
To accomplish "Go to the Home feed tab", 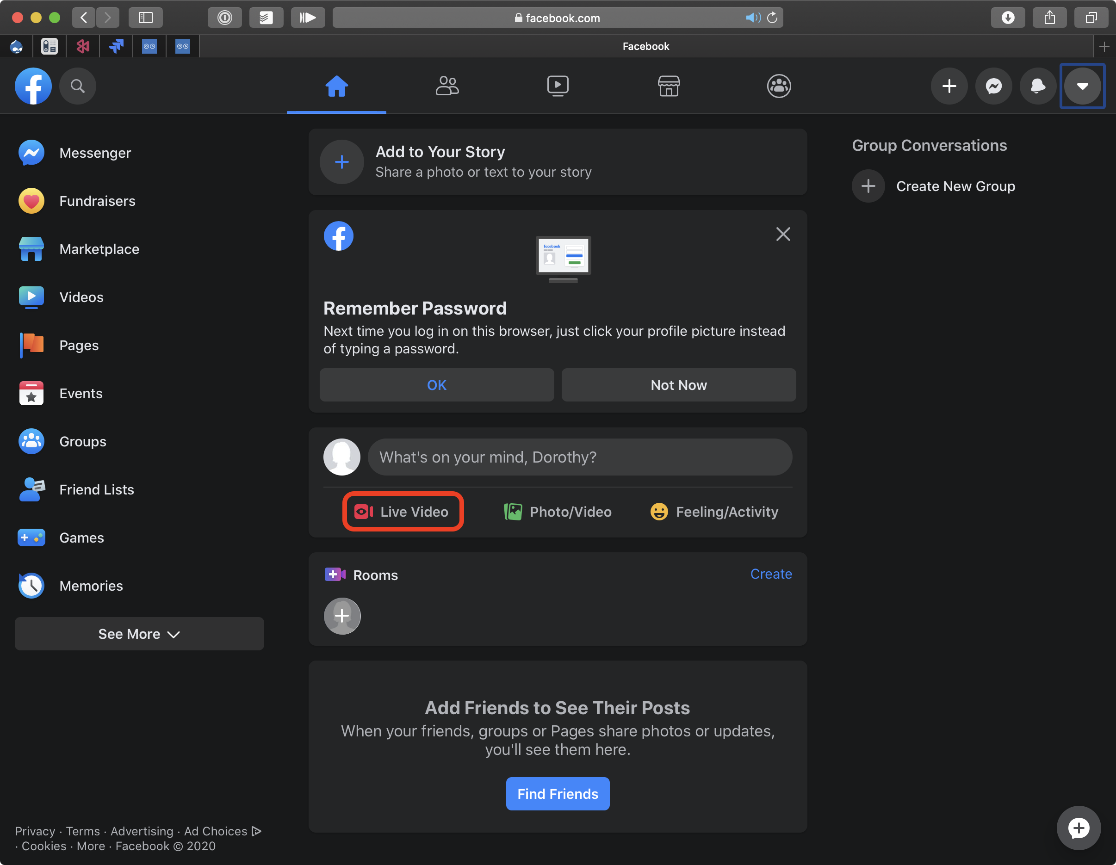I will (337, 86).
